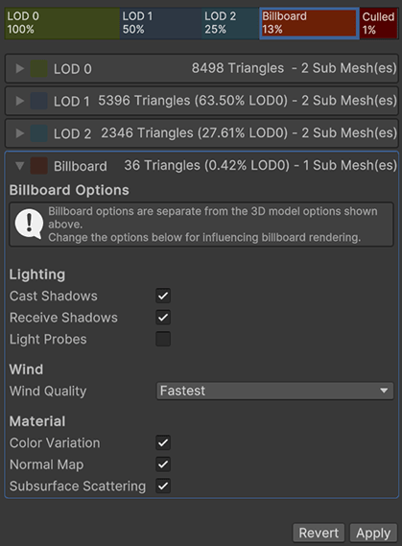Expand the LOD 0 foldout arrow
This screenshot has width=402, height=546.
pyautogui.click(x=20, y=68)
